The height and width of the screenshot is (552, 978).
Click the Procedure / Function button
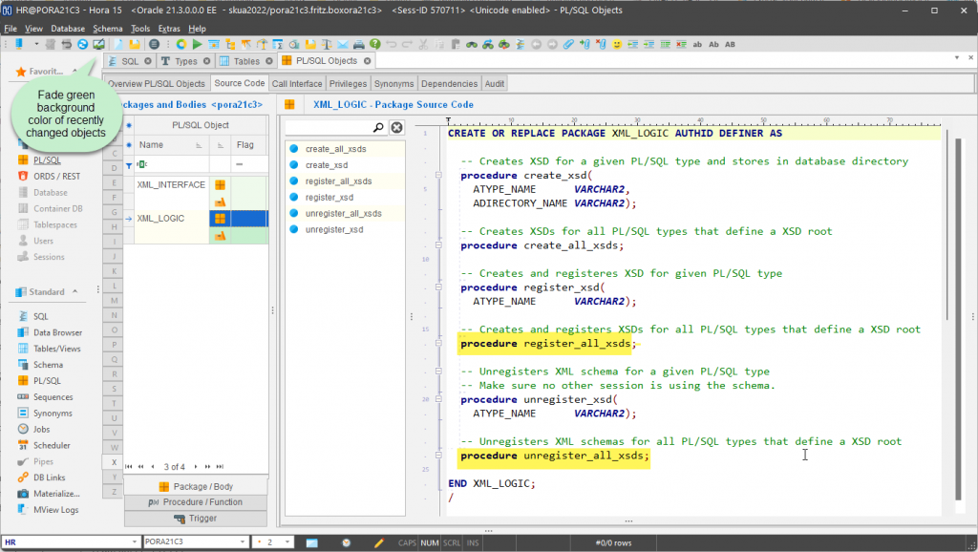pos(196,501)
